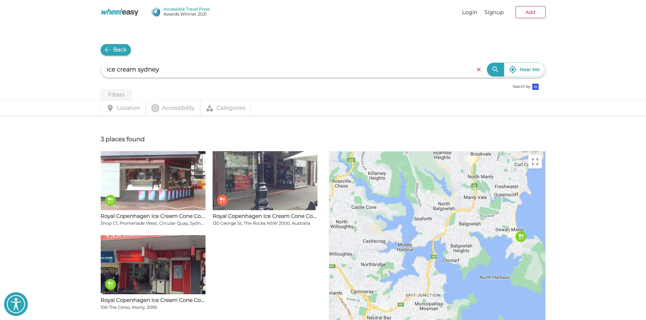Go back using the Back button
Image resolution: width=646 pixels, height=320 pixels.
pyautogui.click(x=116, y=50)
